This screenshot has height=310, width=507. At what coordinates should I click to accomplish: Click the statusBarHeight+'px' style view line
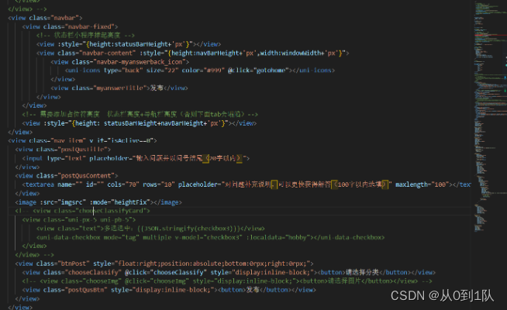click(129, 44)
